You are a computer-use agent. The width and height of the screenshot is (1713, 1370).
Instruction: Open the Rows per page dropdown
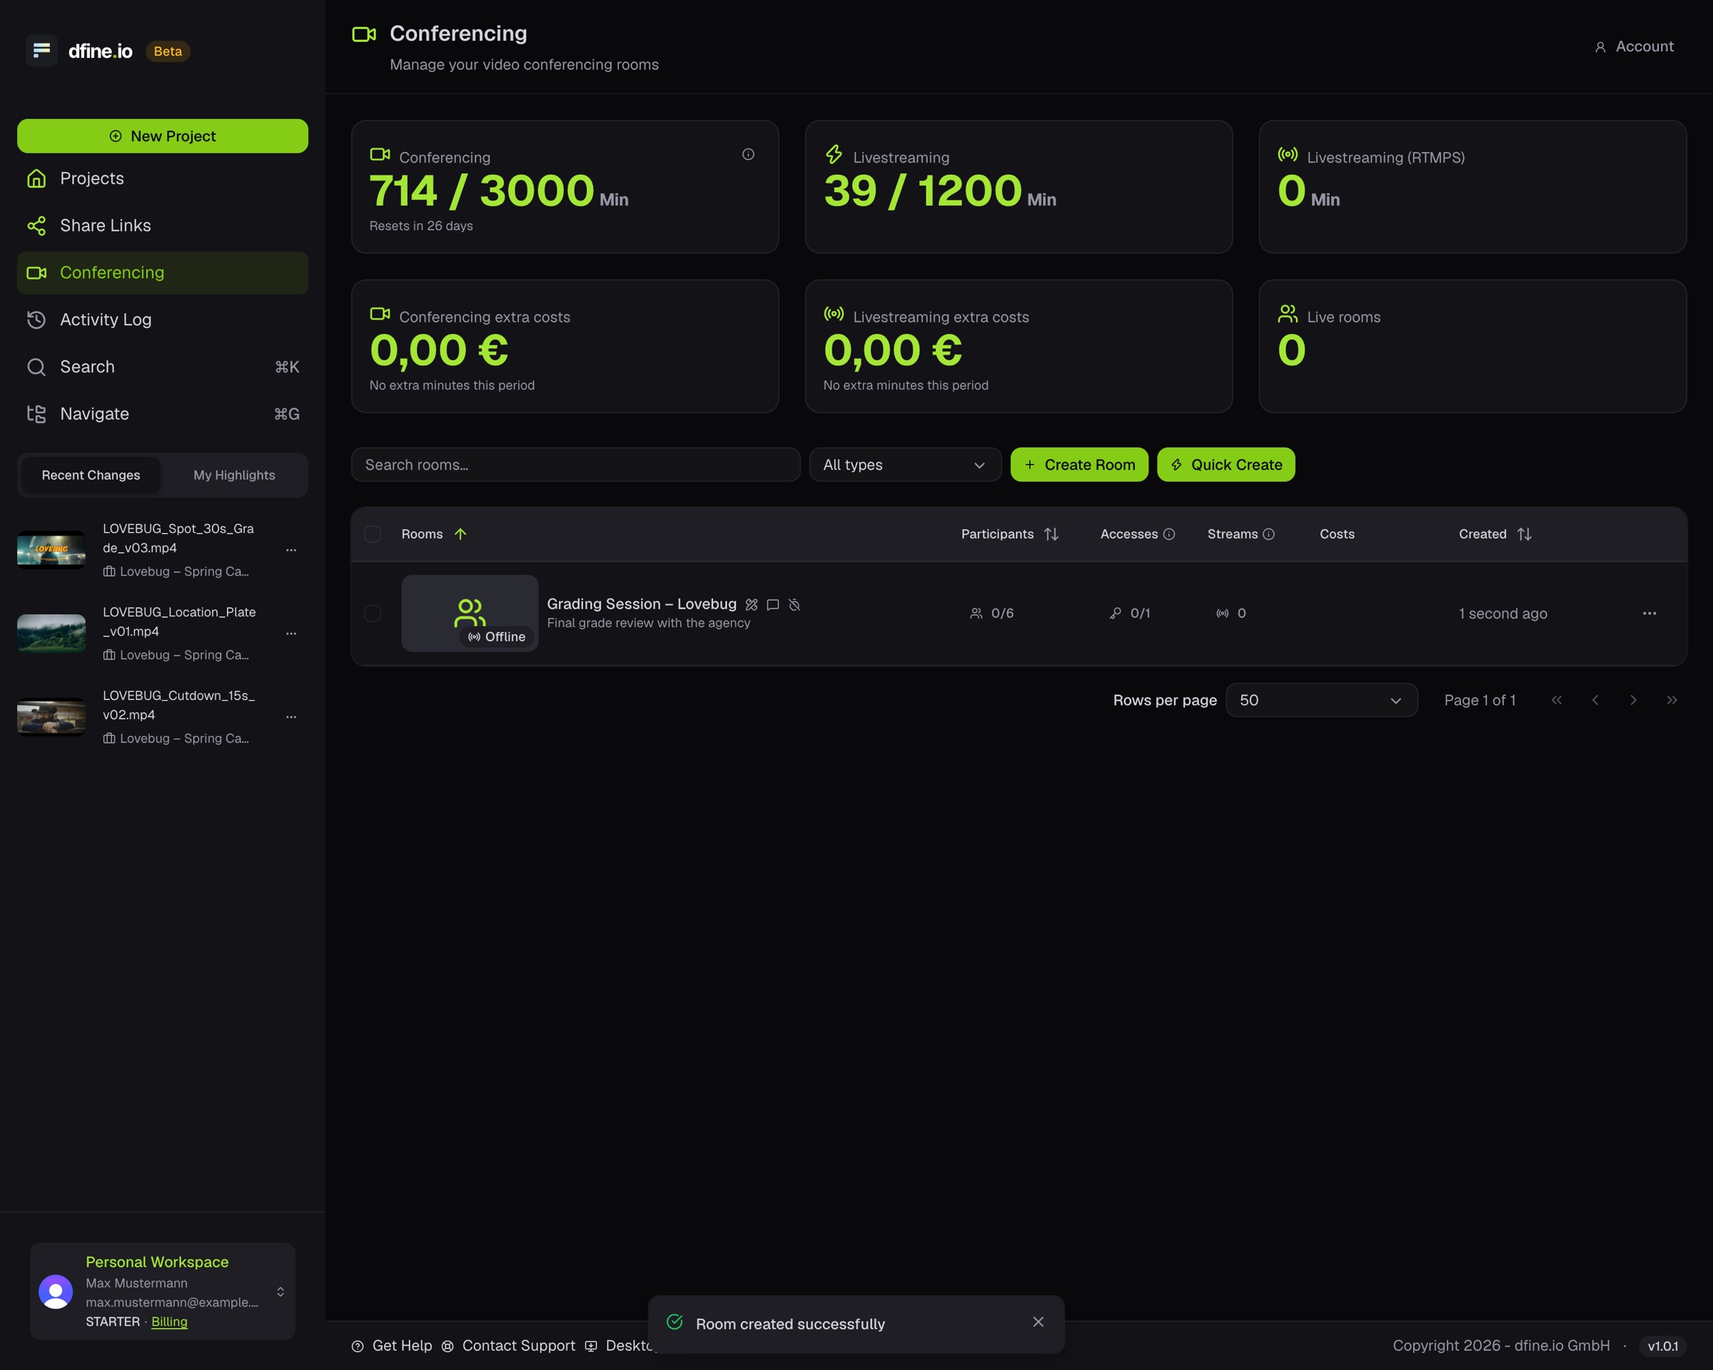point(1321,700)
